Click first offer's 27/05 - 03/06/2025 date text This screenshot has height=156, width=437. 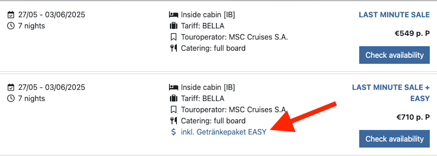click(x=51, y=14)
